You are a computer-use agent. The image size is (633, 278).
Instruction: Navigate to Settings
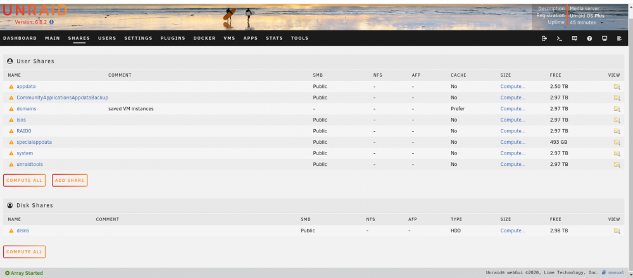[x=139, y=39]
